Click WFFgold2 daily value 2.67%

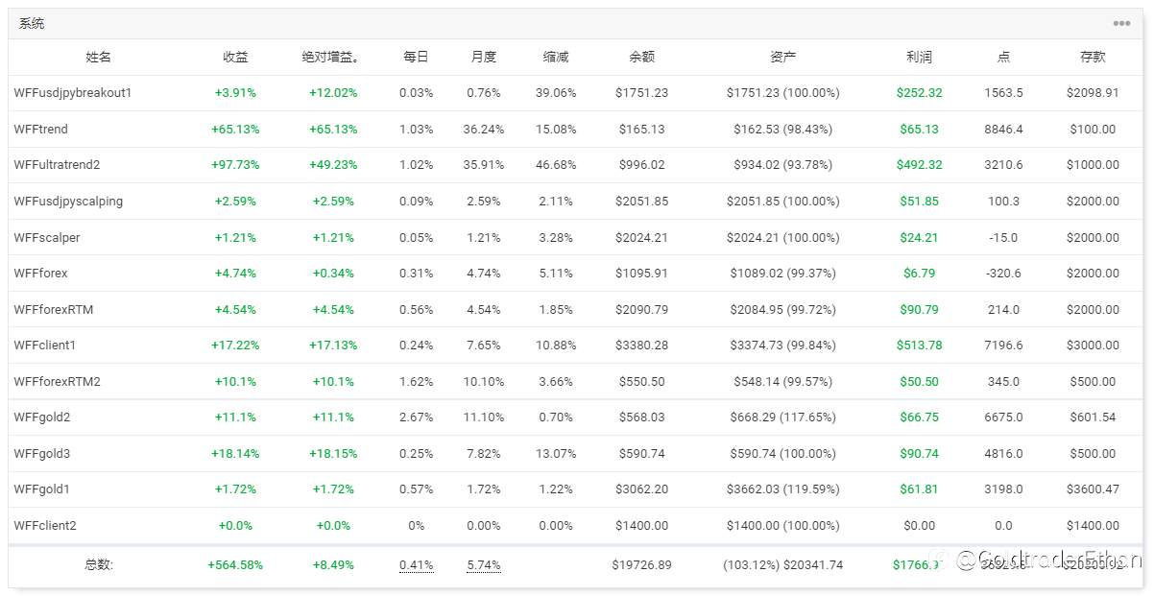417,417
